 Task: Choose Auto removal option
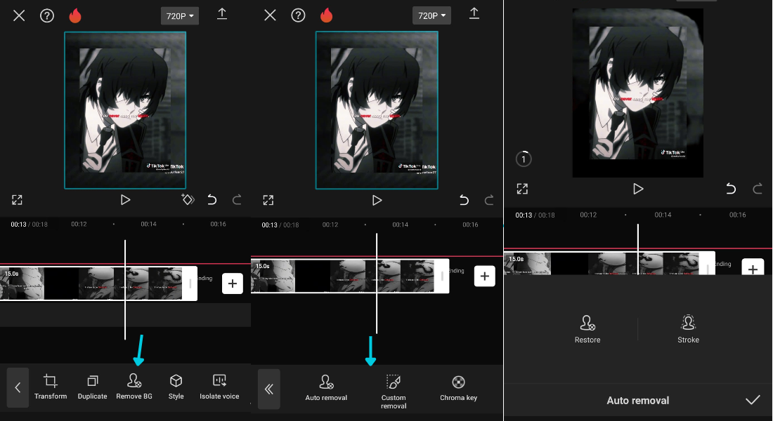[326, 389]
